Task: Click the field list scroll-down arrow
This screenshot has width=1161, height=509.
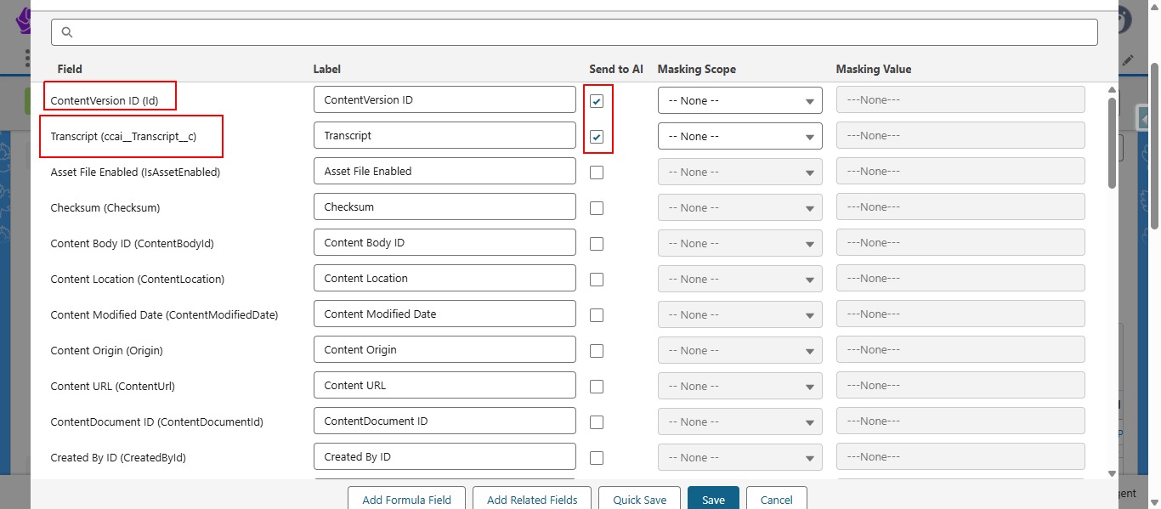Action: (1112, 473)
